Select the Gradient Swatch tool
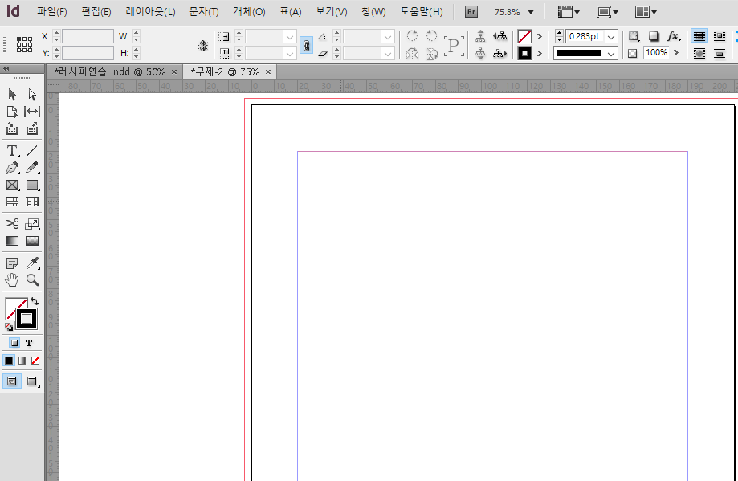This screenshot has height=481, width=738. pos(12,241)
